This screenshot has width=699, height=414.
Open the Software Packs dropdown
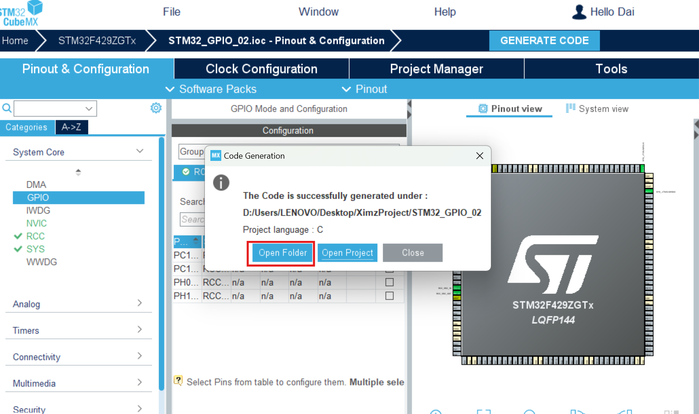click(211, 89)
